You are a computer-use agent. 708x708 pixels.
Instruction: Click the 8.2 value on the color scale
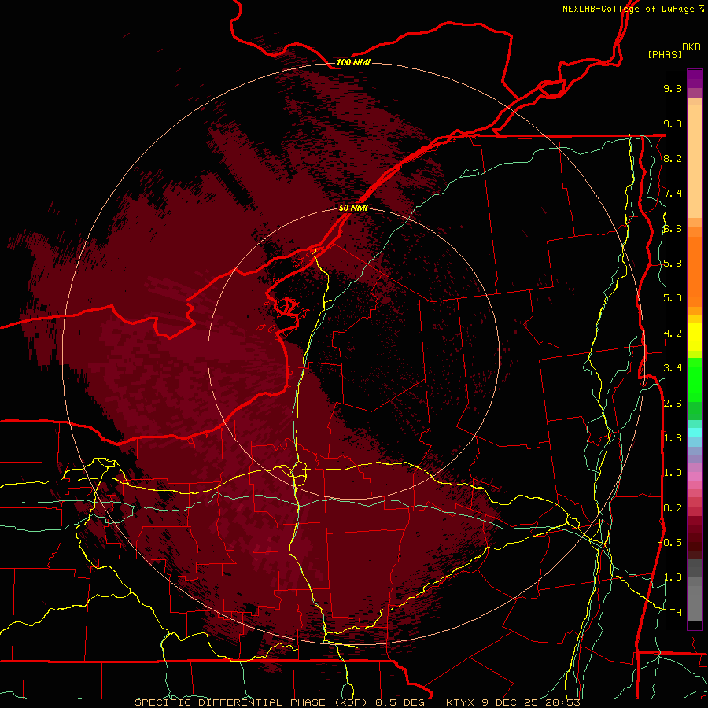click(673, 158)
